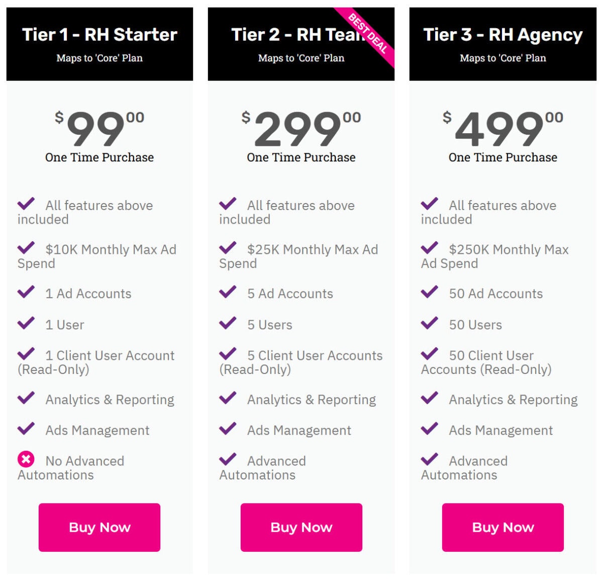
Task: Click the checkmark next to '$250K Monthly Max Ad Spend'
Action: 430,248
